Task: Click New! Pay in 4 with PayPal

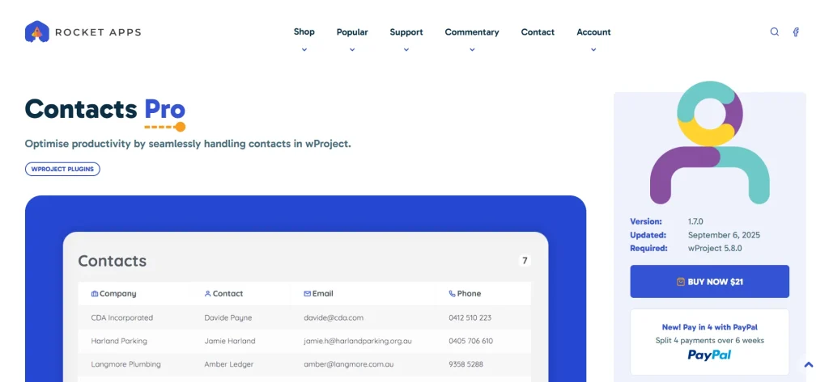Action: tap(709, 327)
